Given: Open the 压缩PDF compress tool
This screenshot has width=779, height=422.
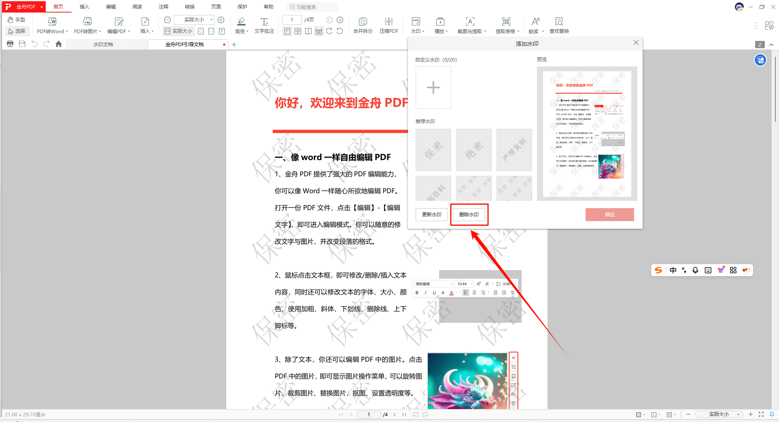Looking at the screenshot, I should (x=389, y=25).
